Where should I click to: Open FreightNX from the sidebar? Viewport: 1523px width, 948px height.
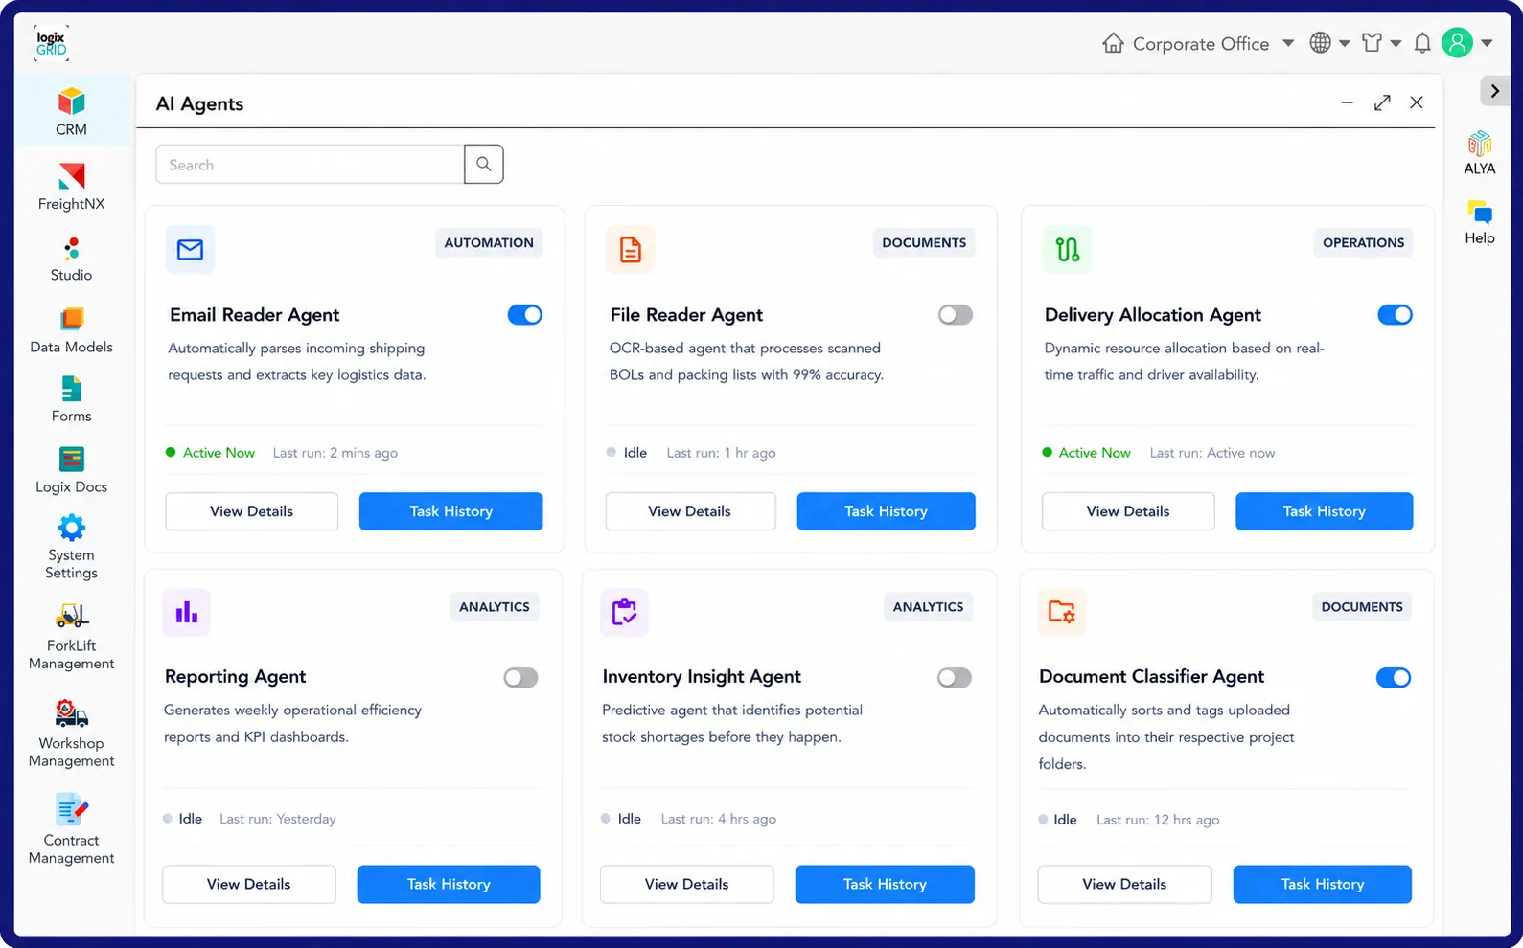pos(71,187)
